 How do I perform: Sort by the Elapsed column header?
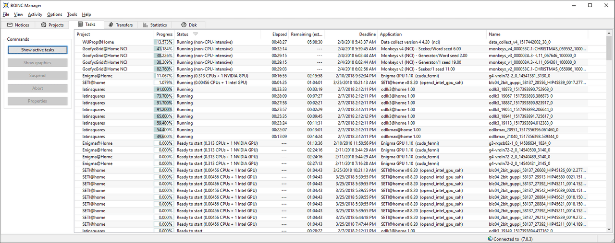click(274, 35)
